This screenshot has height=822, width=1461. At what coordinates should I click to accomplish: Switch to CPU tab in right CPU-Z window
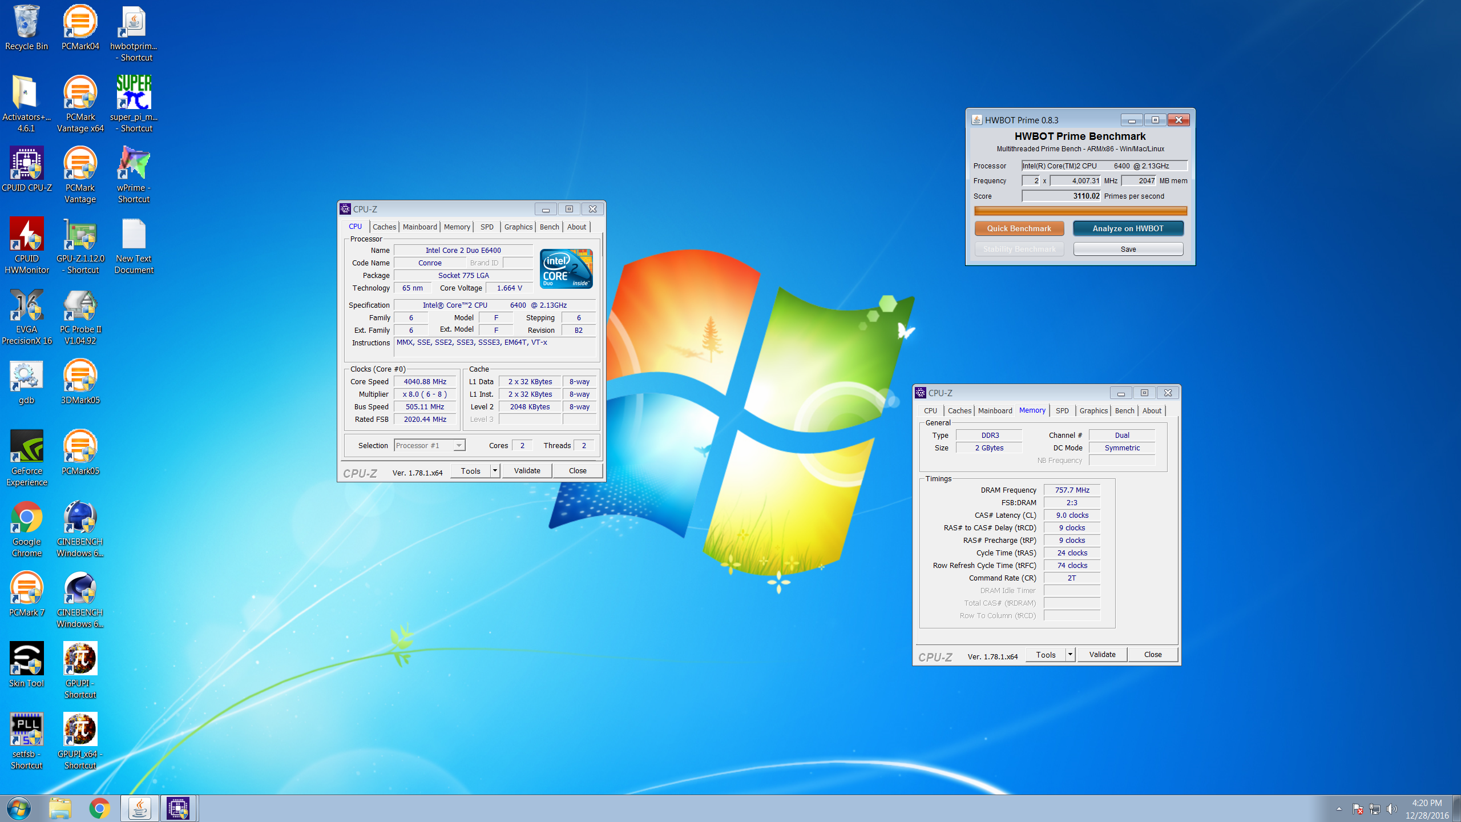pos(930,410)
